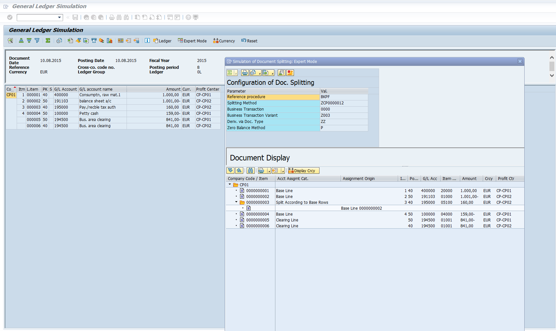Collapse the CP01 company code folder
The height and width of the screenshot is (331, 556).
click(x=229, y=184)
